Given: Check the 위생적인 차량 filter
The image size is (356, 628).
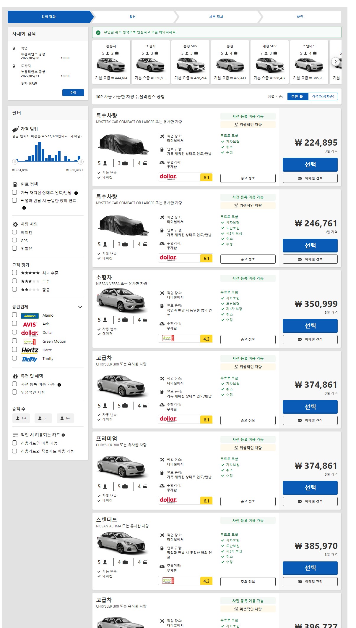Looking at the screenshot, I should pos(14,392).
